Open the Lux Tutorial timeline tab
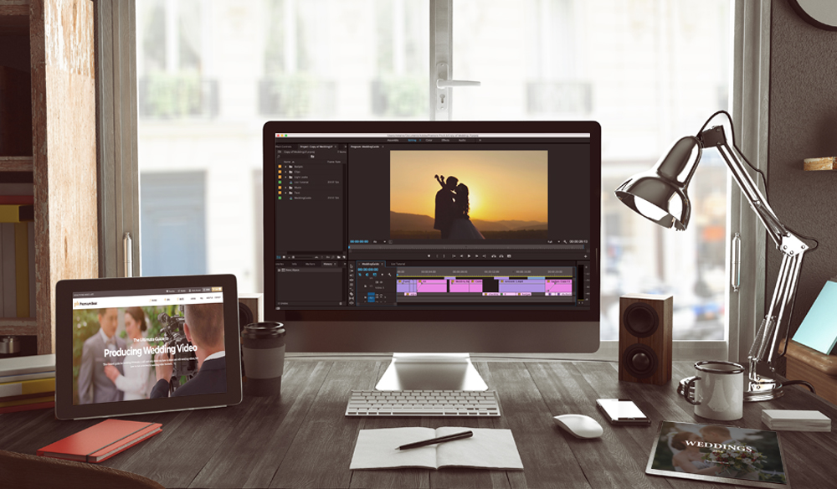The width and height of the screenshot is (837, 489). point(398,264)
